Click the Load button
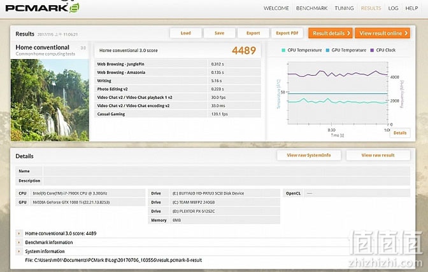The width and height of the screenshot is (428, 272). pyautogui.click(x=185, y=33)
